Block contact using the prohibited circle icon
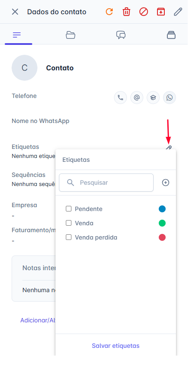This screenshot has width=188, height=372. [144, 12]
